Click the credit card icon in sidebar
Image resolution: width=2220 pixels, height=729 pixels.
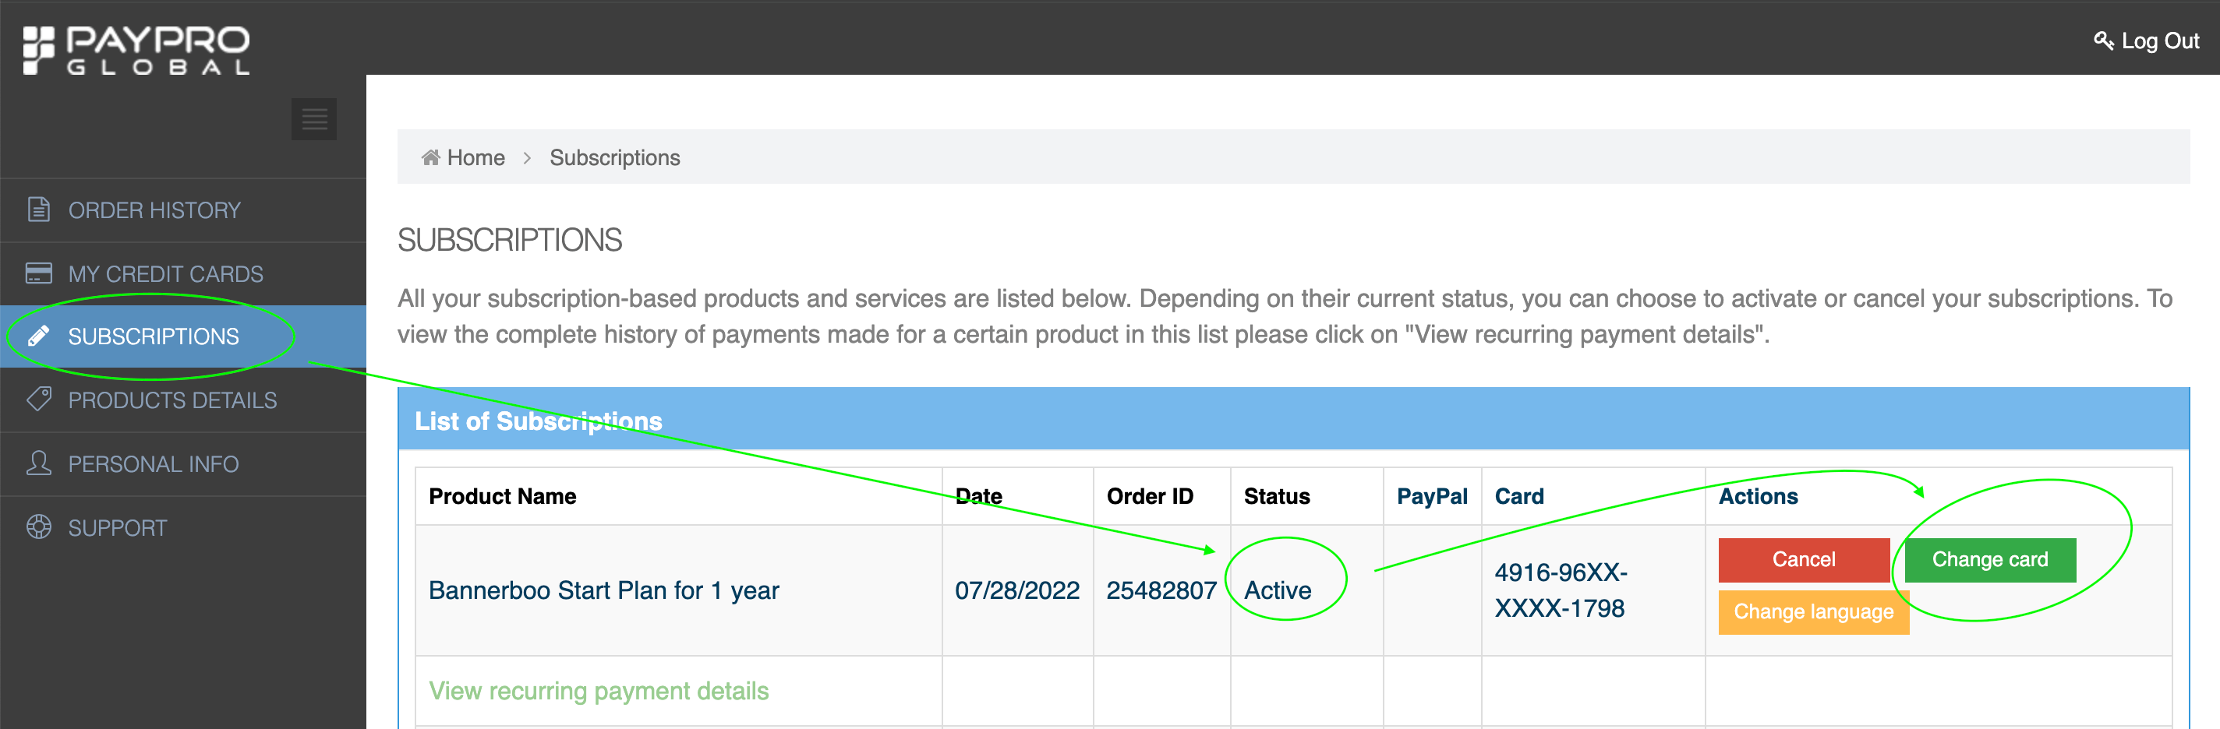[x=39, y=273]
